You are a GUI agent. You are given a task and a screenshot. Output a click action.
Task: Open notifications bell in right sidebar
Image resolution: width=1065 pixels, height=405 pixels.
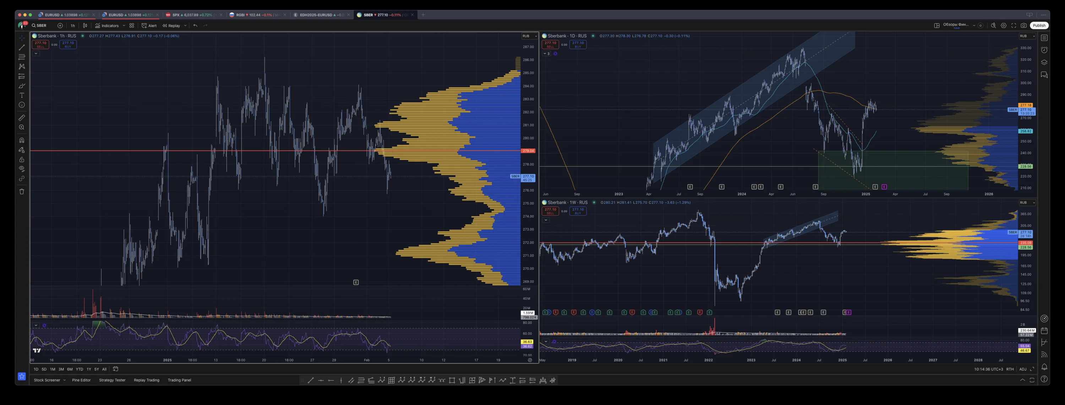coord(1044,367)
